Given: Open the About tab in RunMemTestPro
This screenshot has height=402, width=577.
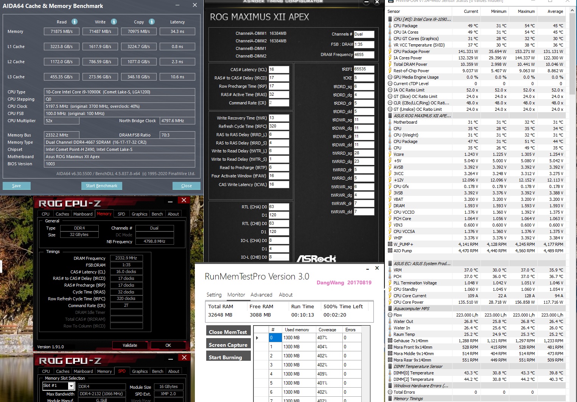Looking at the screenshot, I should coord(286,295).
